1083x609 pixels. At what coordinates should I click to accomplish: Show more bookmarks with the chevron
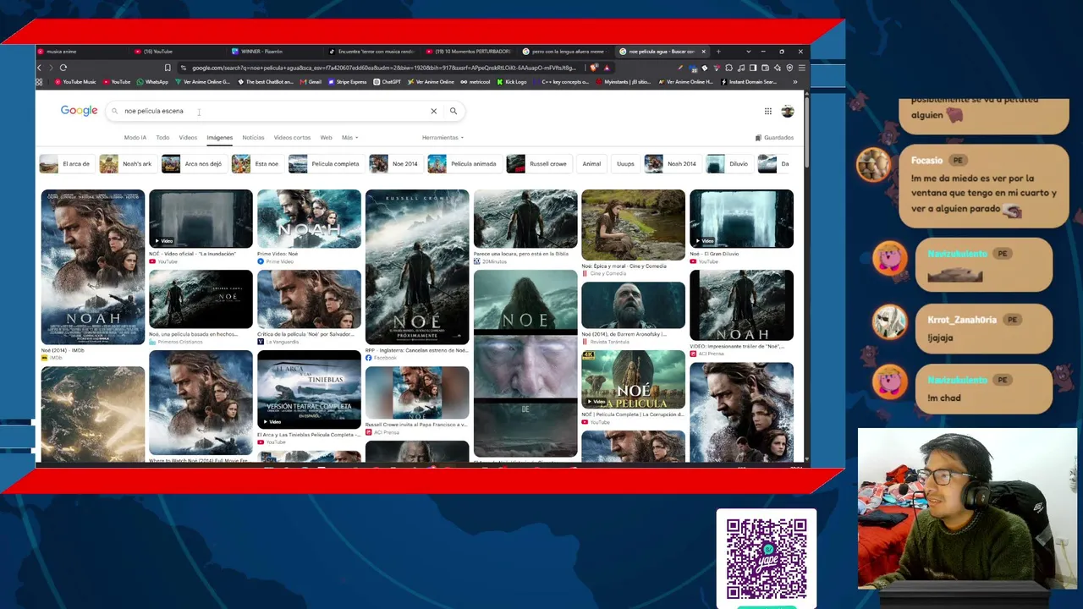coord(794,82)
